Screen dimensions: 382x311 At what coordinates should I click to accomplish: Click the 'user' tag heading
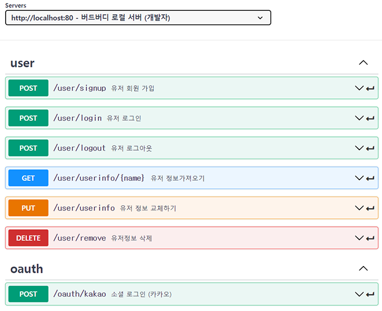[22, 63]
